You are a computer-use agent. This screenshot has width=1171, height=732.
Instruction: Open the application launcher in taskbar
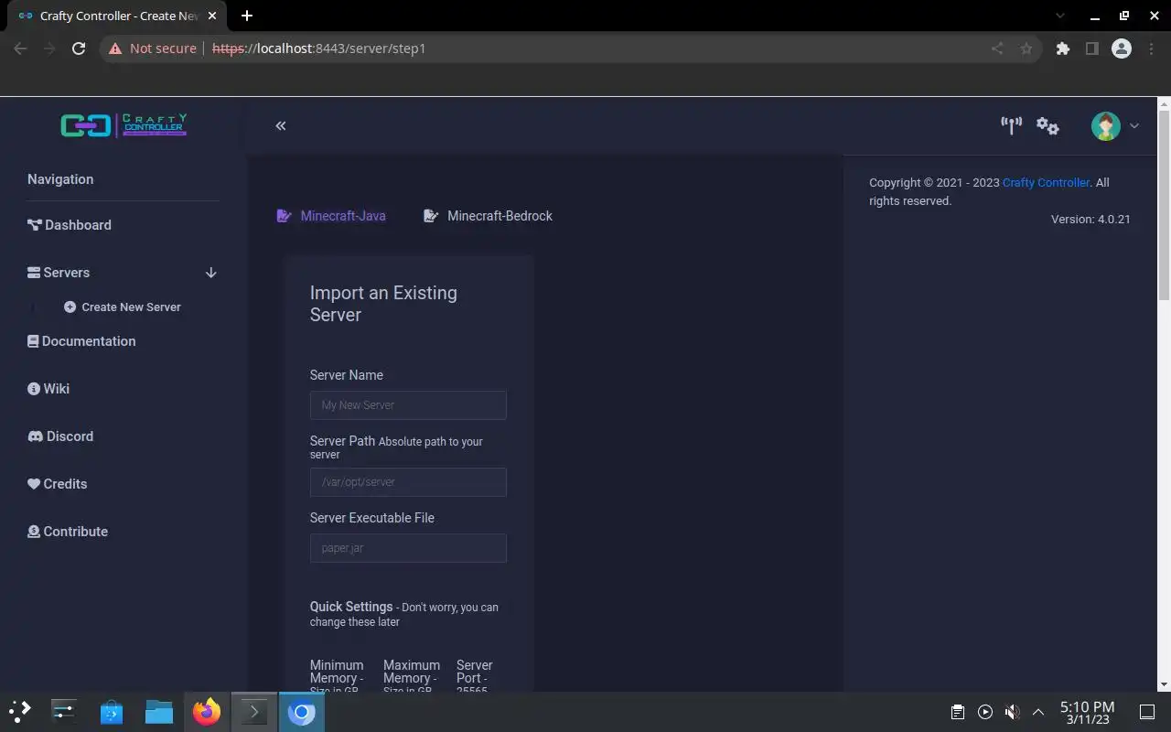tap(20, 712)
